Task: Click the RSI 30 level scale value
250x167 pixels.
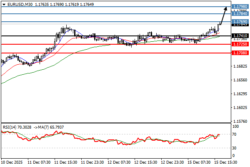Action: point(235,148)
